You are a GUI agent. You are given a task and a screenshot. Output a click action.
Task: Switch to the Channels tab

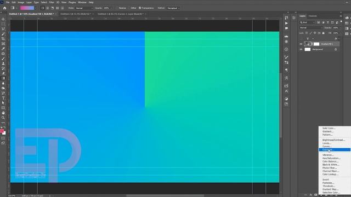pos(313,16)
